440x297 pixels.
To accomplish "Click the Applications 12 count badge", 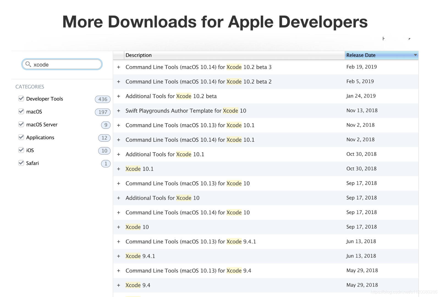I will pos(104,138).
